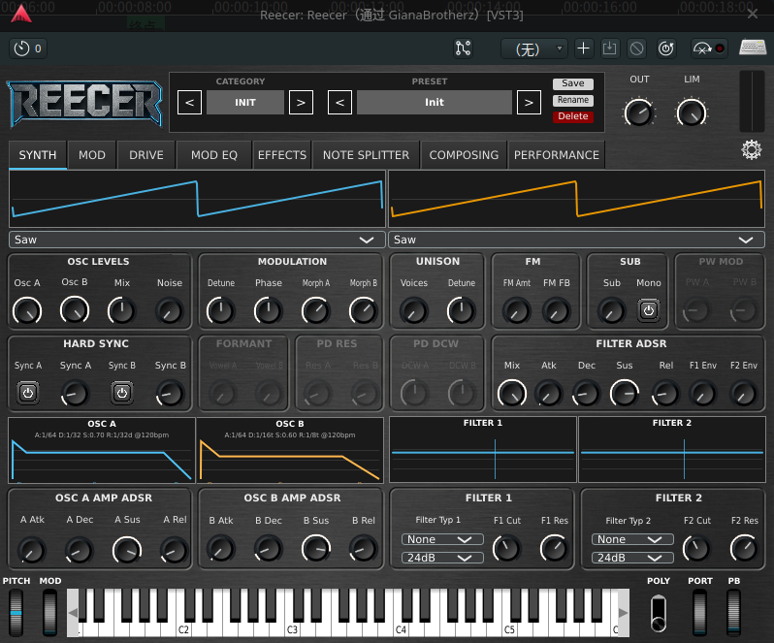Click the LIM limiter knob

coord(691,113)
